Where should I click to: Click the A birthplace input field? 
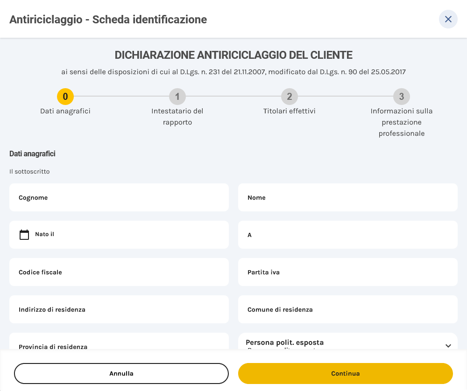click(348, 235)
